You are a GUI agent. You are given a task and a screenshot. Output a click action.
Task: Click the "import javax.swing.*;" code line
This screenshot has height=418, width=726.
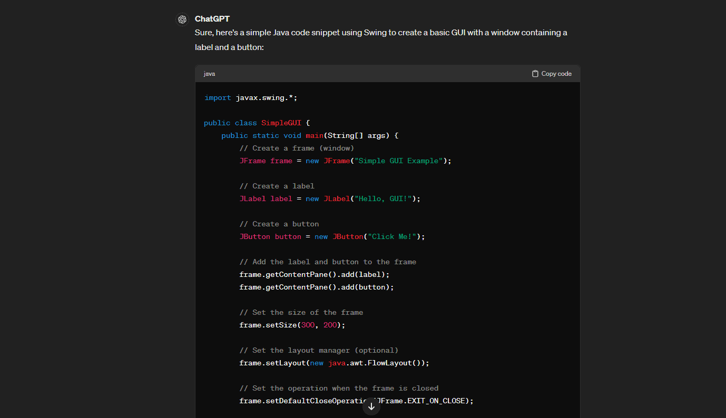tap(251, 98)
